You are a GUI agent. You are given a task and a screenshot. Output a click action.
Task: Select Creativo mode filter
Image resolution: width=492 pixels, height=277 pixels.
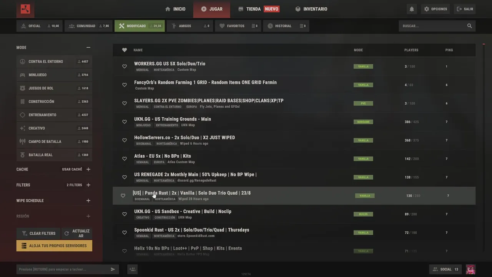[x=54, y=128]
